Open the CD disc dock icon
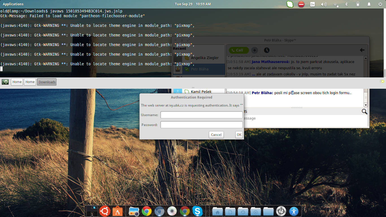386x217 pixels. (172, 211)
